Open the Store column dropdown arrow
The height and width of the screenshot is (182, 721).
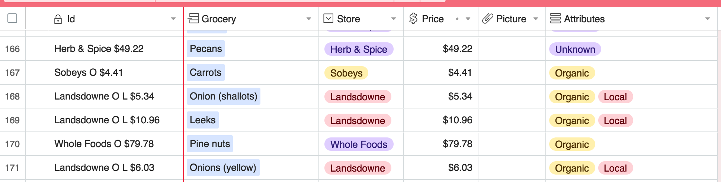tap(394, 19)
